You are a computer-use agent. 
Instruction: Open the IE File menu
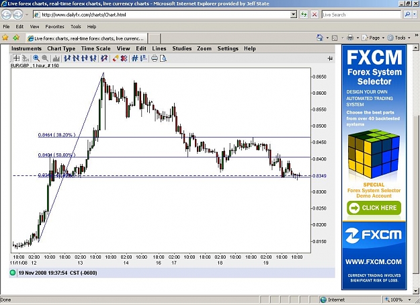(6, 26)
